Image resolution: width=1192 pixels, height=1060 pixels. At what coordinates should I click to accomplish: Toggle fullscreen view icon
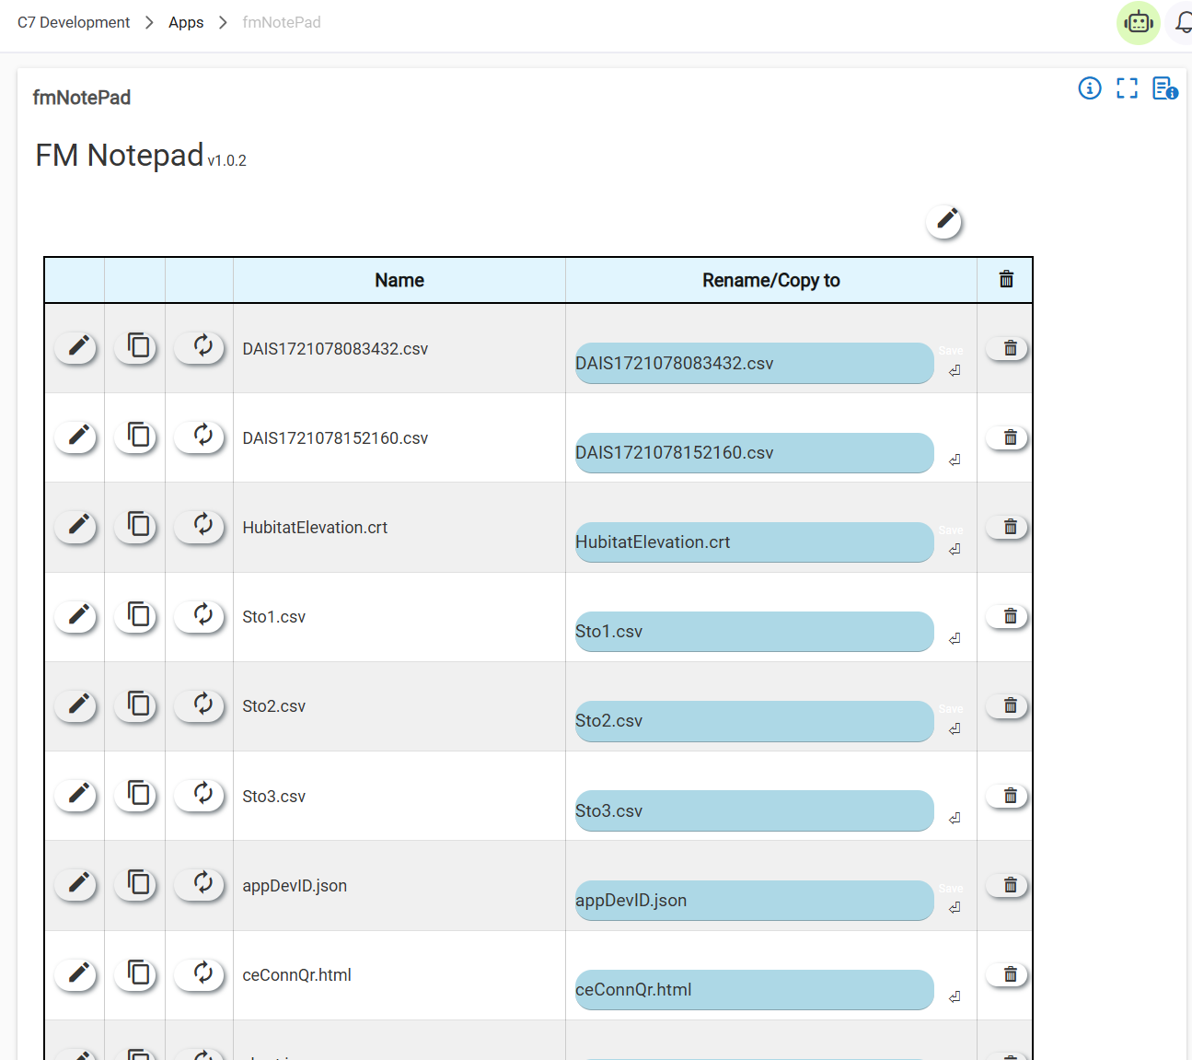[1127, 88]
